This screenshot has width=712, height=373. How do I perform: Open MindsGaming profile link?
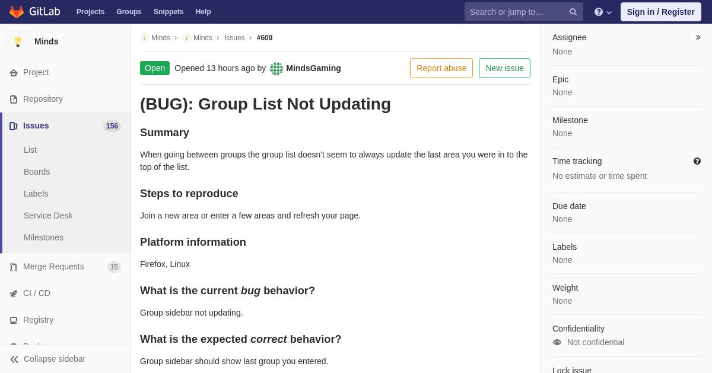313,68
